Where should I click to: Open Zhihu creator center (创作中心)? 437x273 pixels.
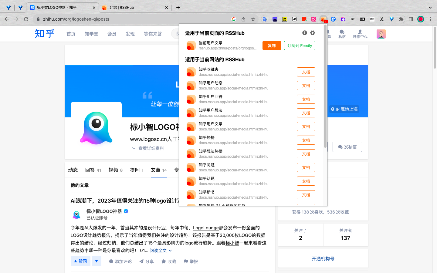coord(360,34)
